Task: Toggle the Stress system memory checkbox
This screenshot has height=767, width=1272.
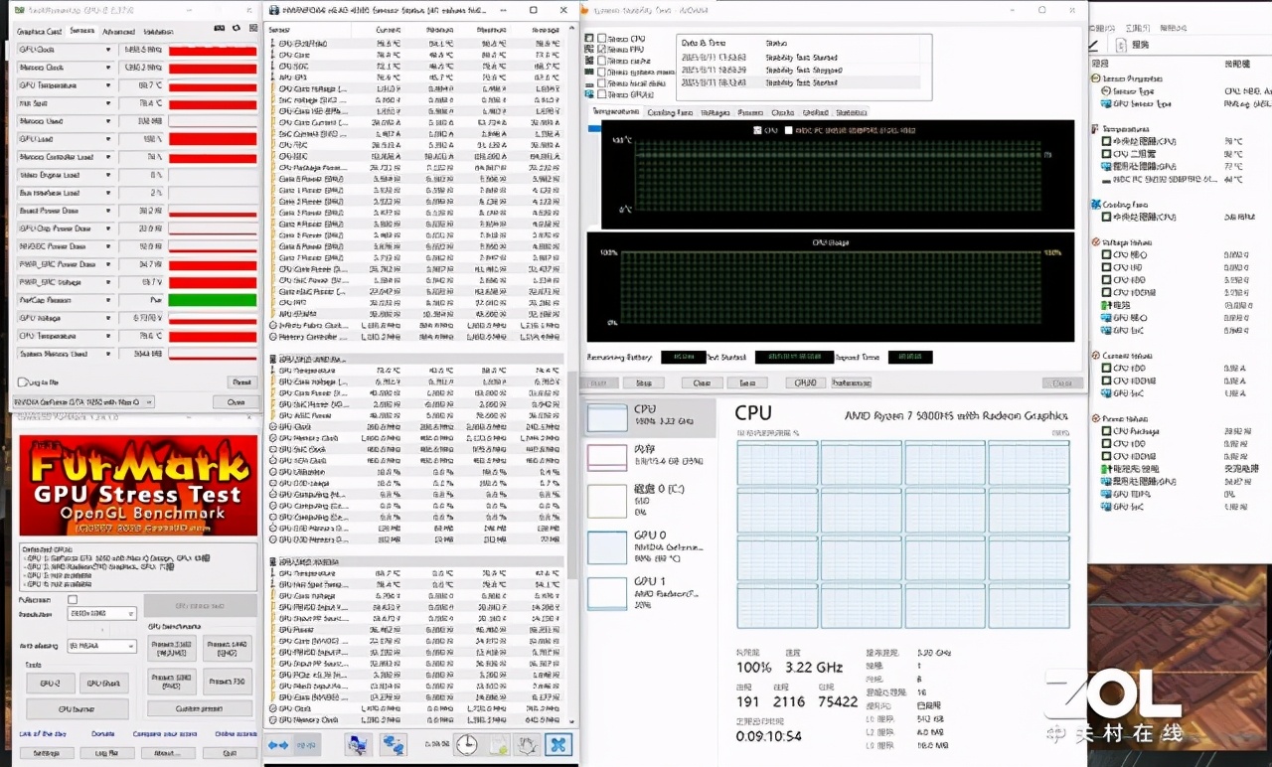Action: 602,73
